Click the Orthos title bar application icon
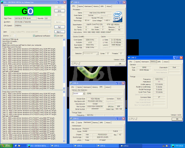The image size is (185, 148). [2, 2]
